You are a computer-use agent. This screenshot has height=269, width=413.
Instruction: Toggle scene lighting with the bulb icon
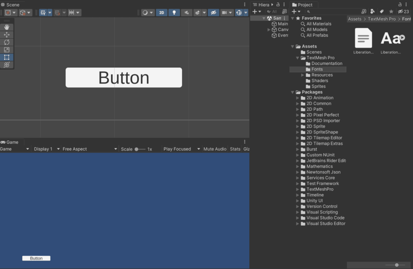pos(174,12)
